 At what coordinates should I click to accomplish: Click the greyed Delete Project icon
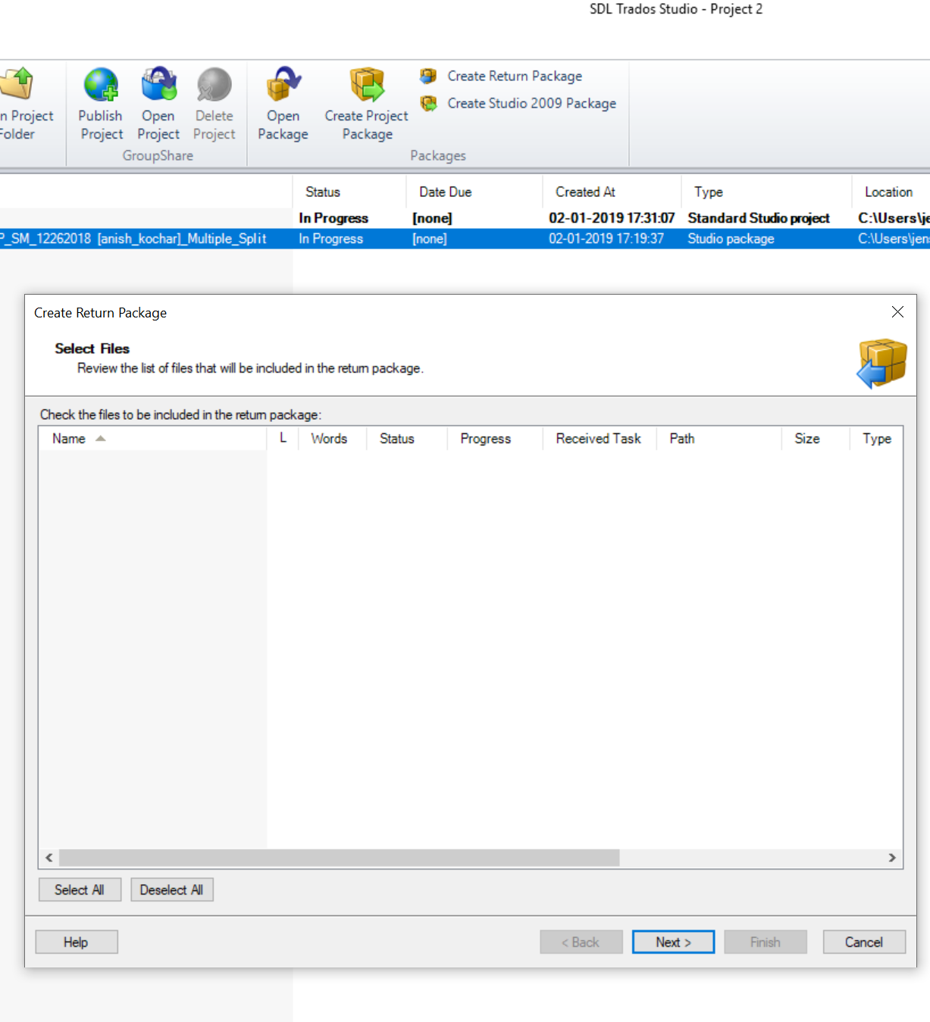[x=214, y=85]
